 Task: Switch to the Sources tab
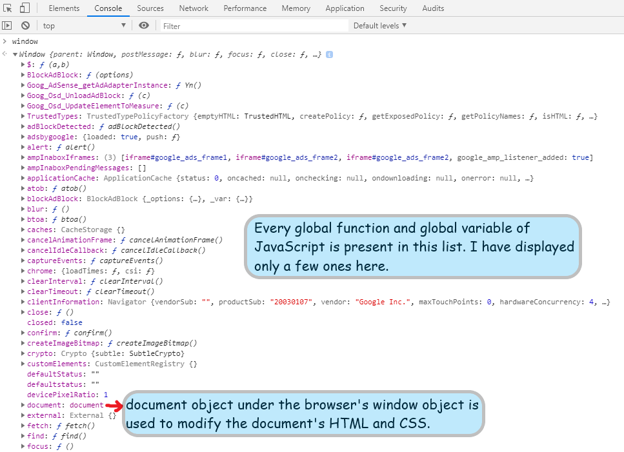click(x=150, y=8)
